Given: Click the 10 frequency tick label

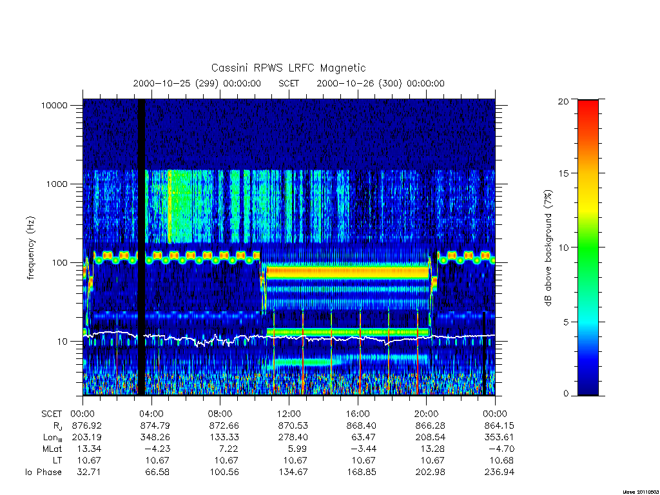Looking at the screenshot, I should (x=63, y=342).
